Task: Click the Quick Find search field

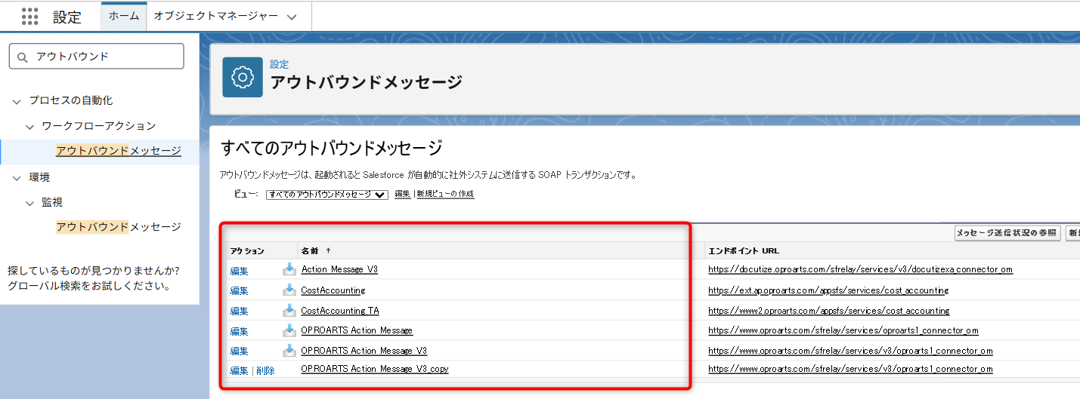Action: click(x=96, y=57)
